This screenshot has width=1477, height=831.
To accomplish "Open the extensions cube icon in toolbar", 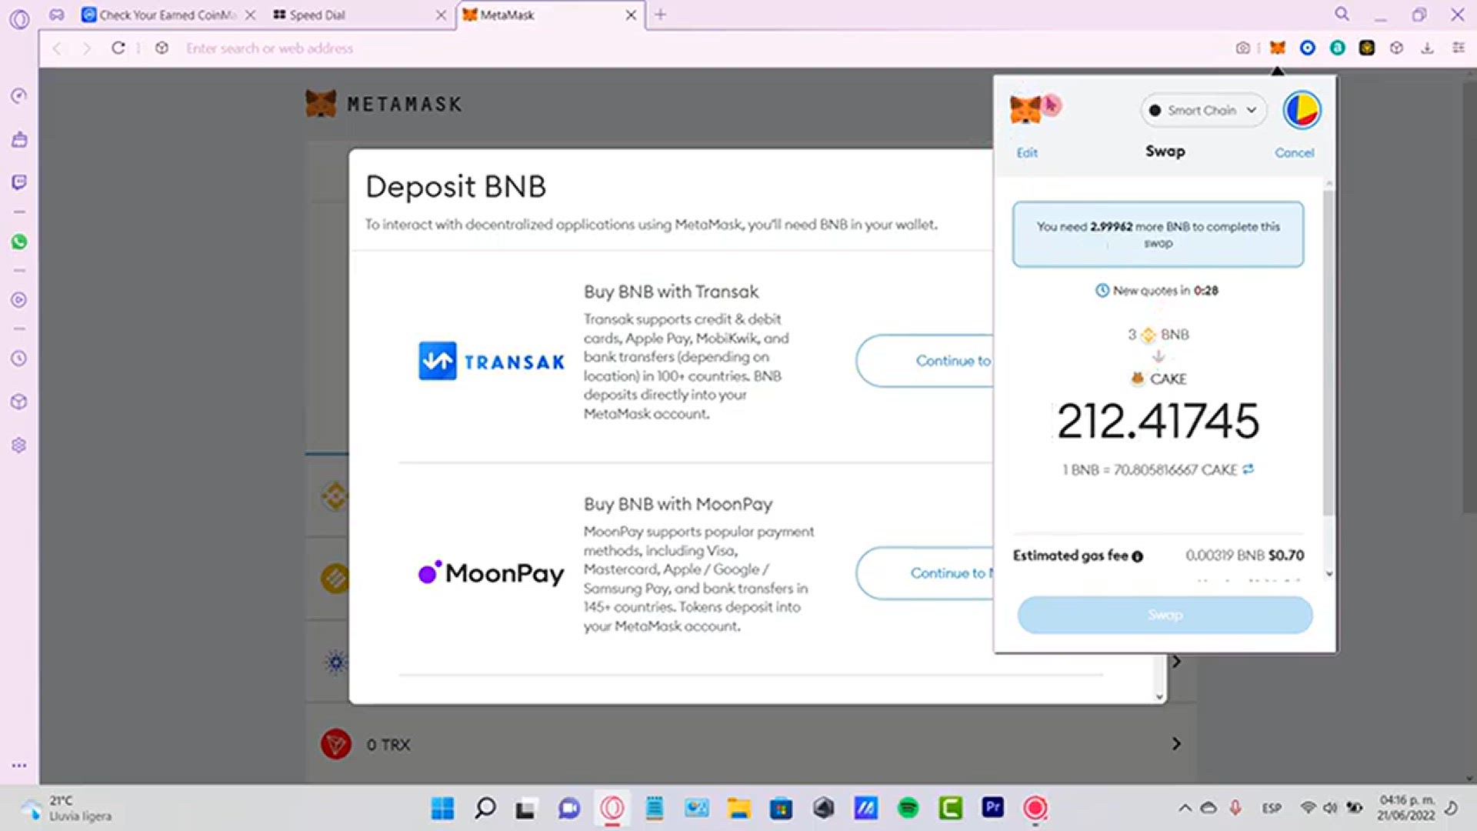I will pos(1396,48).
